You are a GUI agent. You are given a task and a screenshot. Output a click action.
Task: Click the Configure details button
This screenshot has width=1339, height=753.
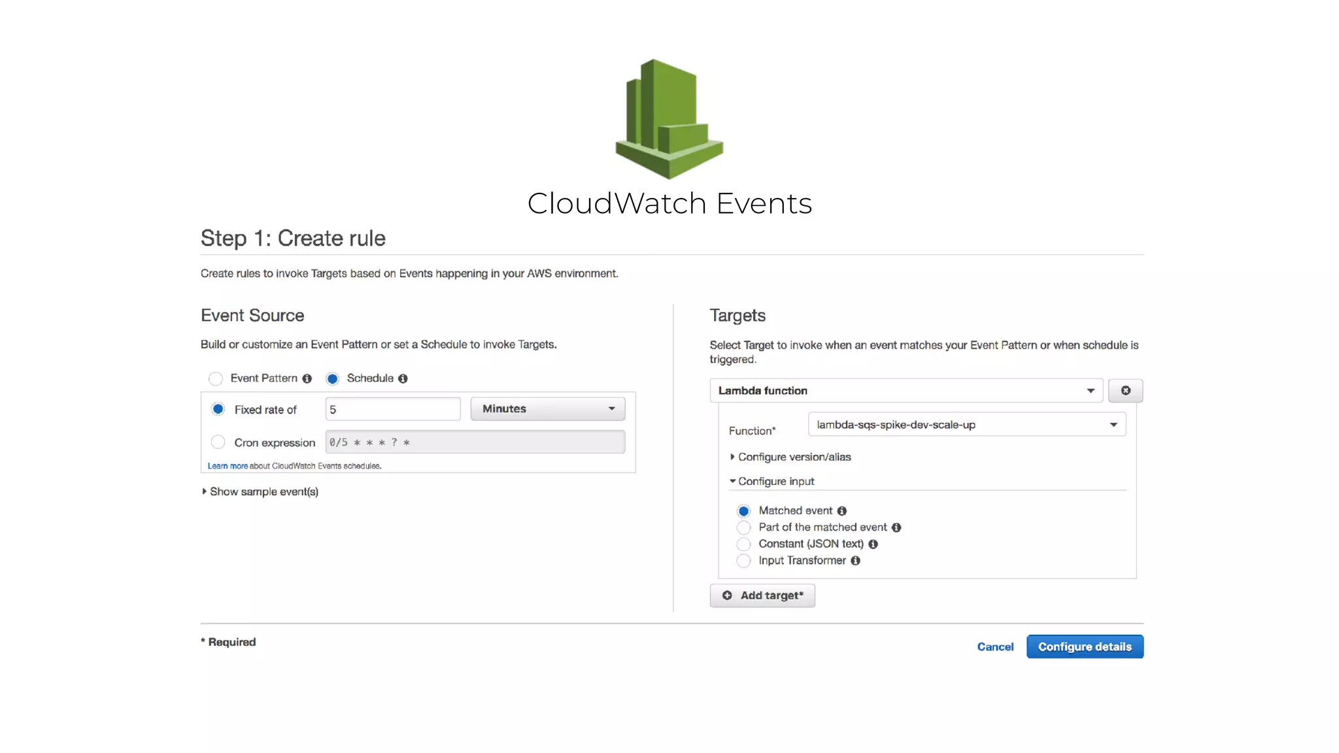pos(1085,646)
